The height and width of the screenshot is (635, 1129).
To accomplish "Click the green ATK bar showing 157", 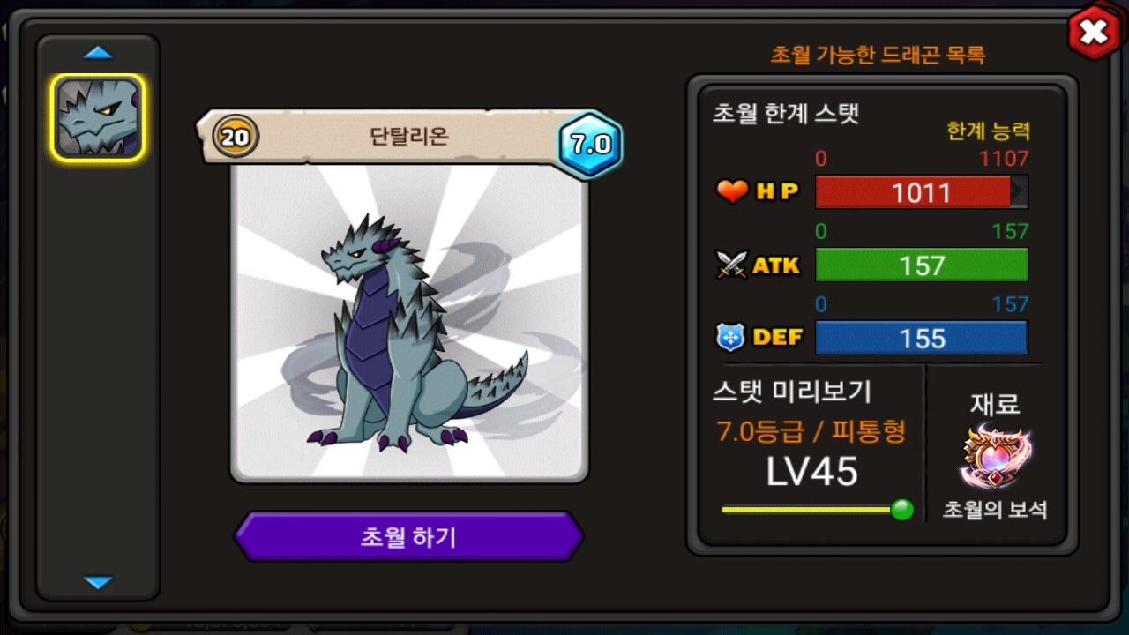I will coord(922,265).
